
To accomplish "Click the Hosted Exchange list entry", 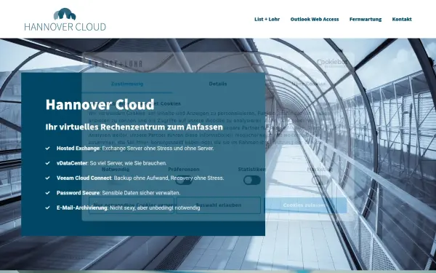I will click(x=135, y=149).
